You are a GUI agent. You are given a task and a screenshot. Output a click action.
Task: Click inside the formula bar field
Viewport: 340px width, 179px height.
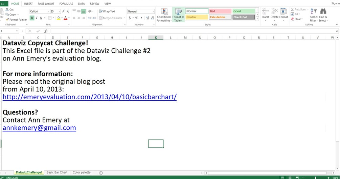coord(193,31)
